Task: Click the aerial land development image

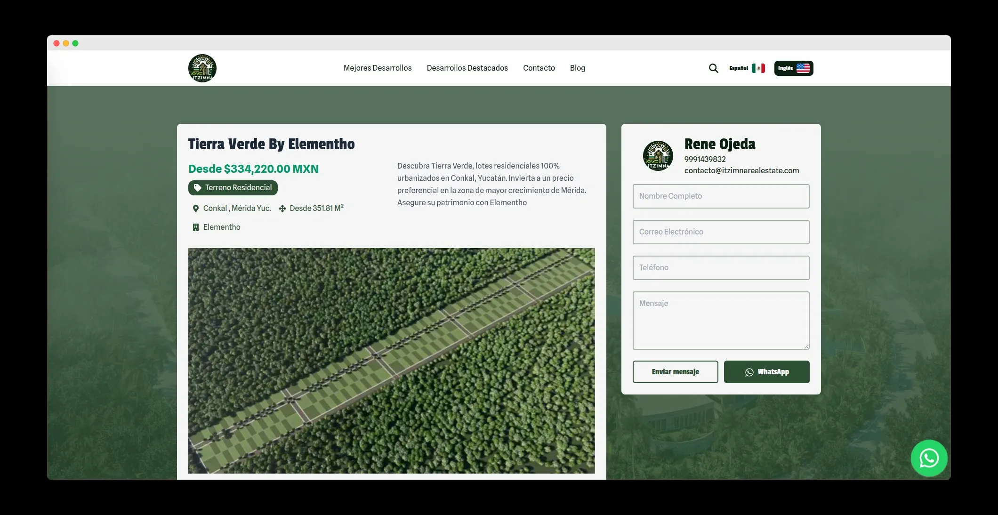Action: point(391,361)
